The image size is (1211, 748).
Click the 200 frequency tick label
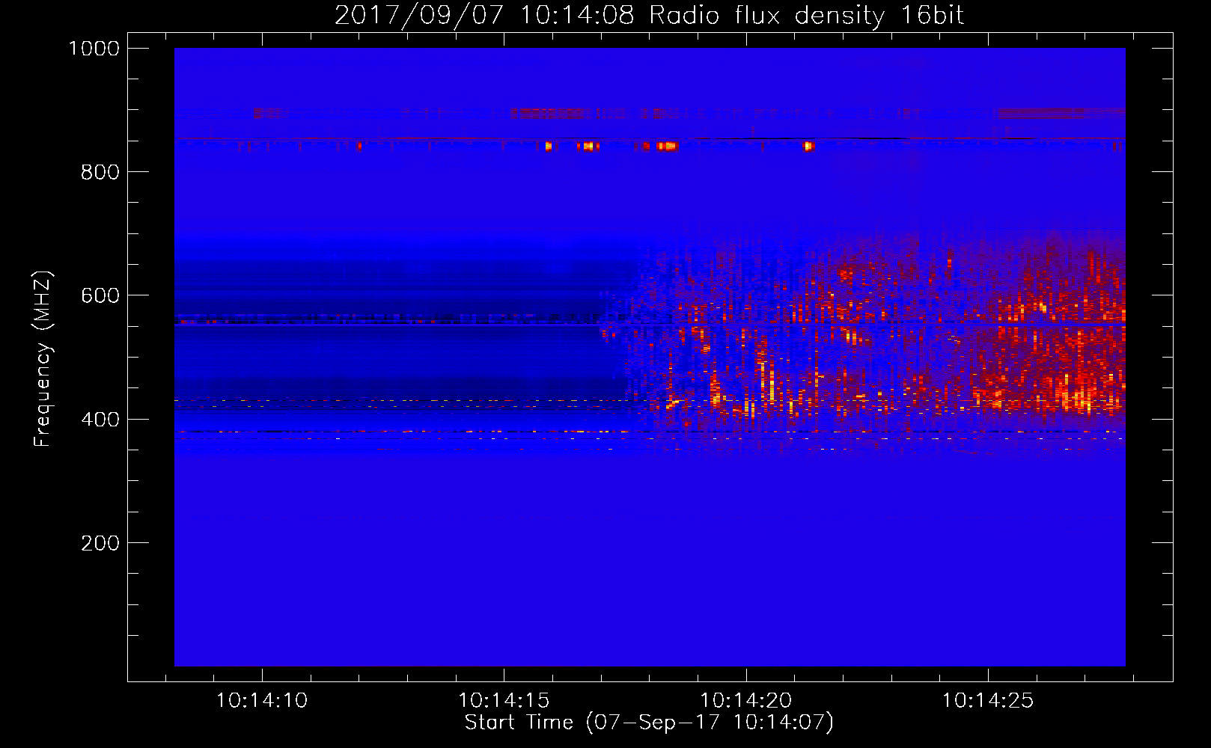100,543
